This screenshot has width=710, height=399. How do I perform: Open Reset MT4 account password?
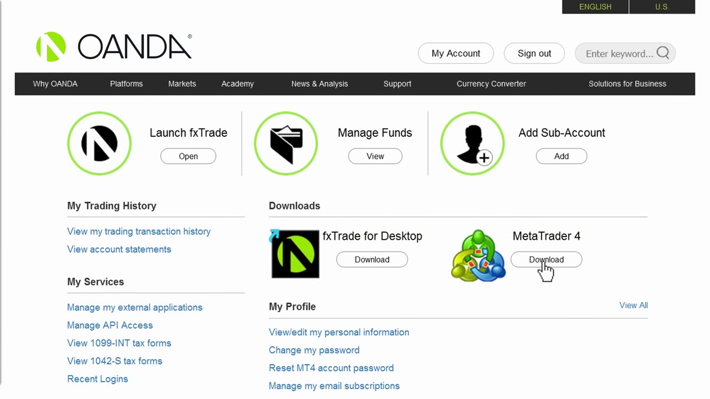pos(331,368)
